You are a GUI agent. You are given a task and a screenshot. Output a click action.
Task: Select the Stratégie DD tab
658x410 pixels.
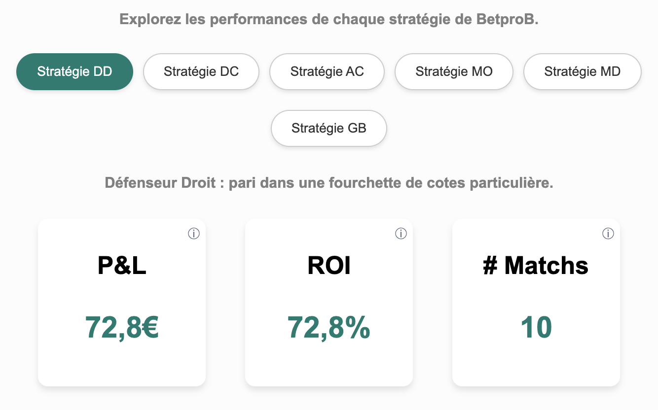75,71
